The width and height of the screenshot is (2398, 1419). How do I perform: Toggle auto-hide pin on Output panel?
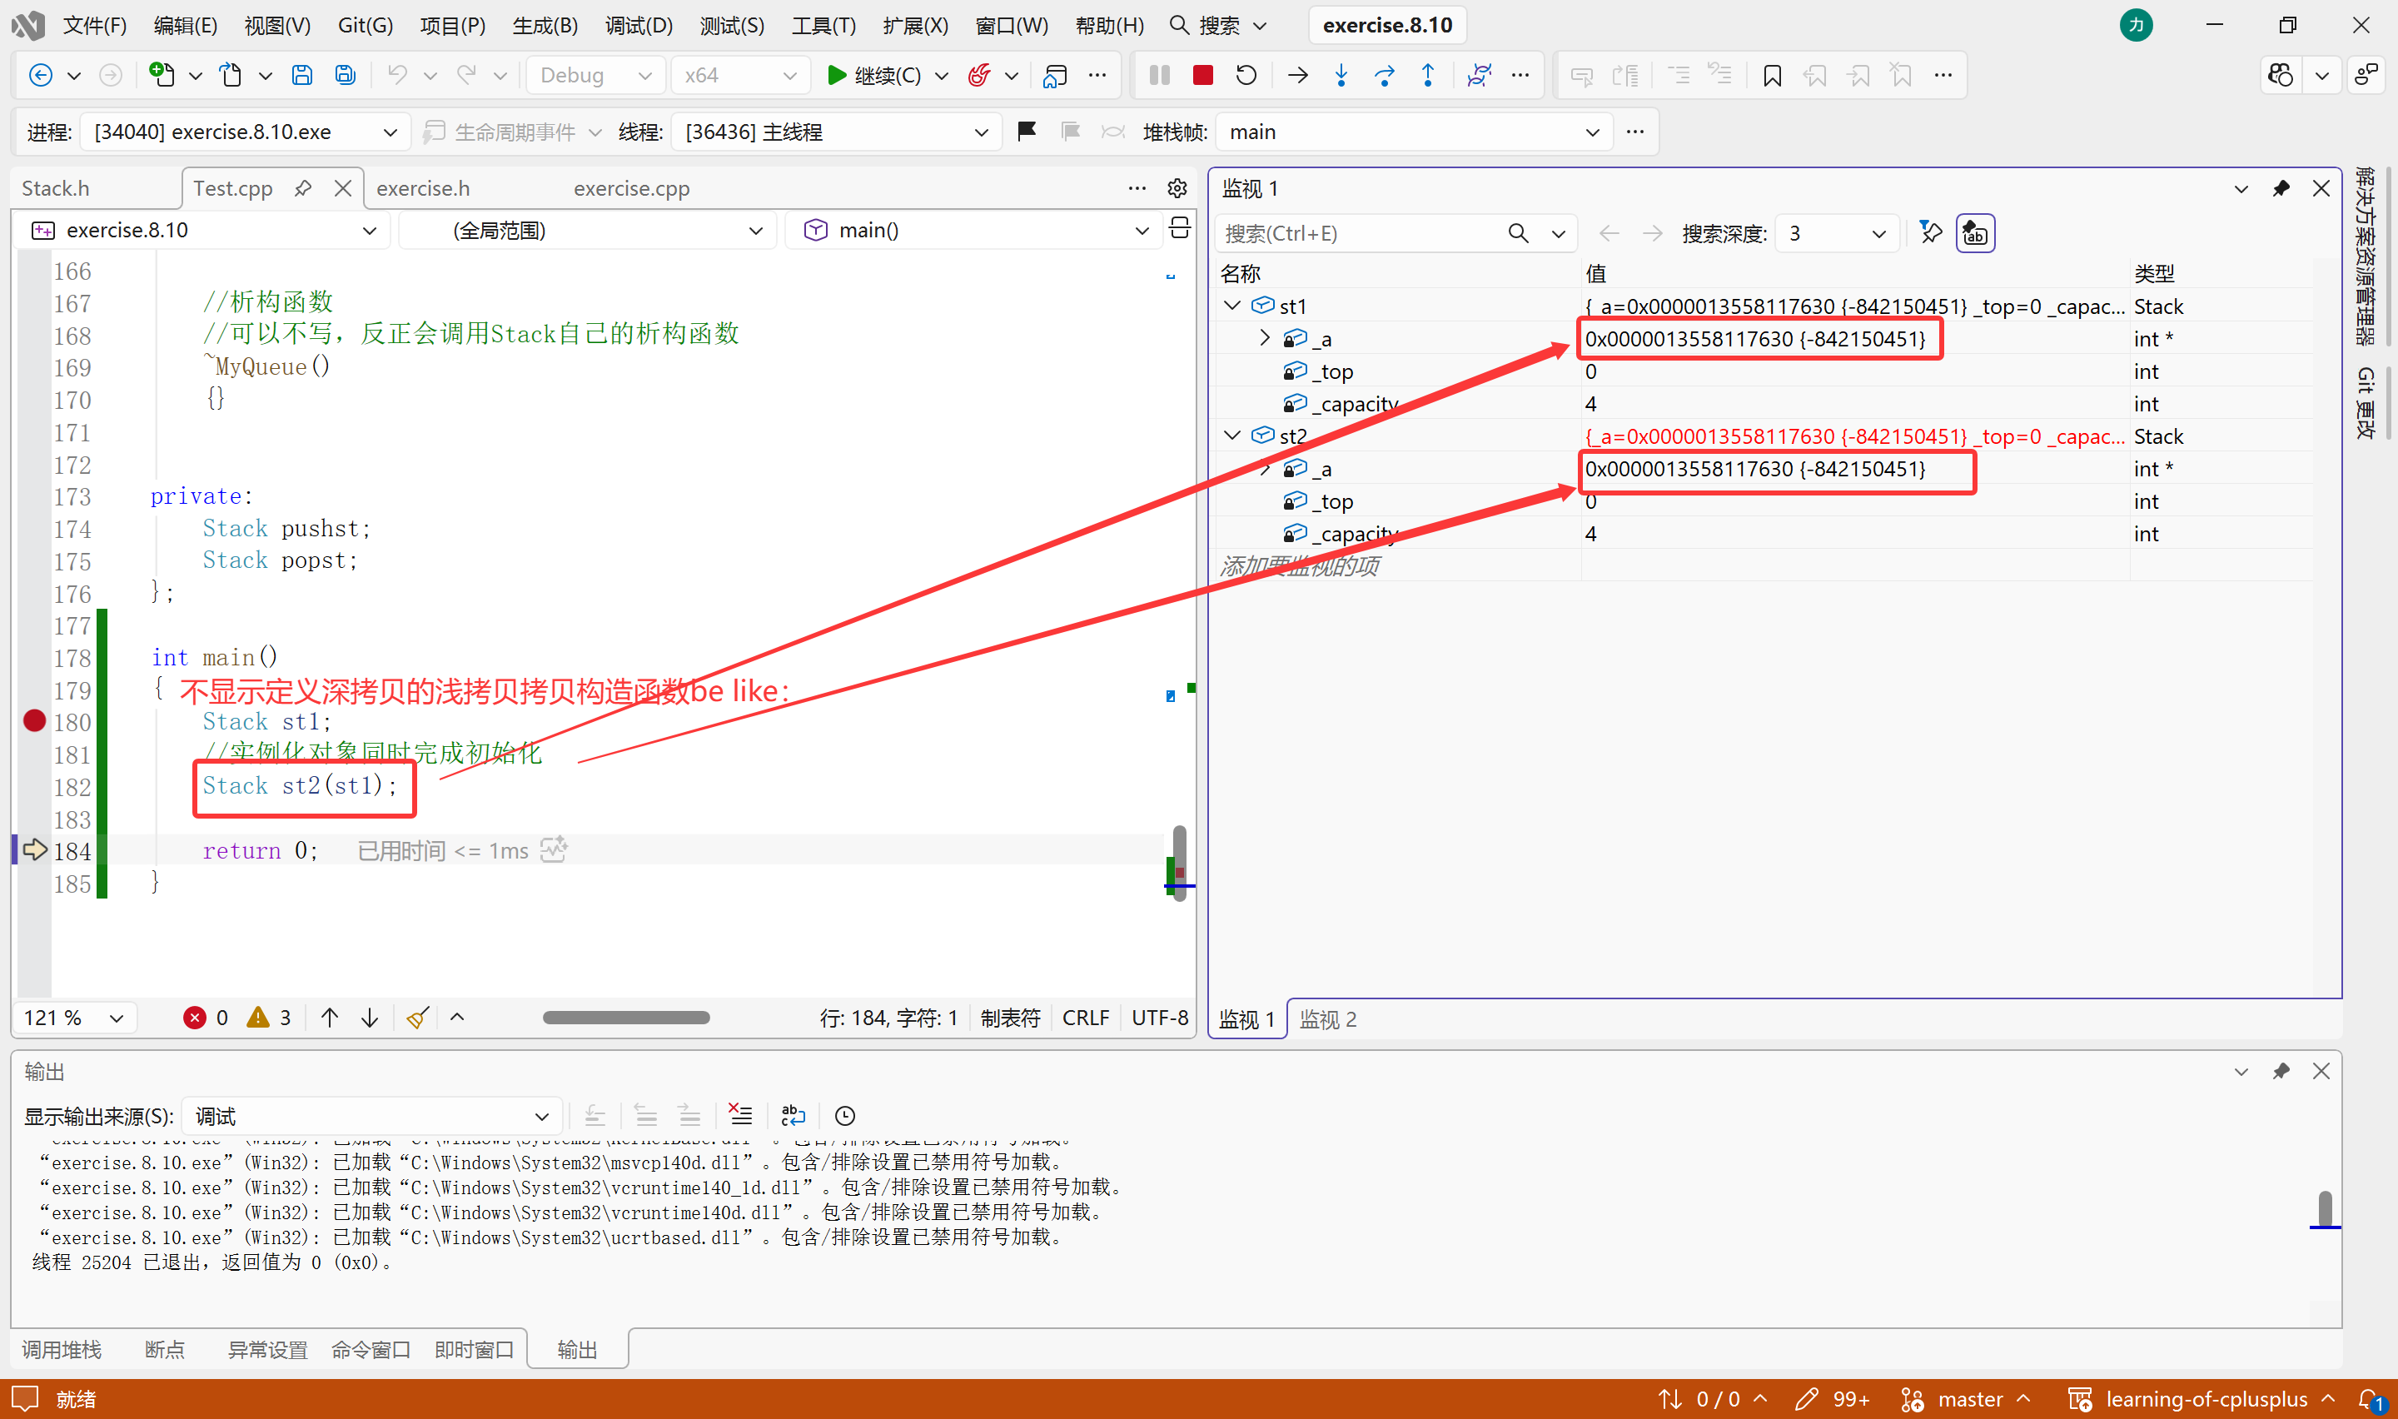pyautogui.click(x=2281, y=1071)
